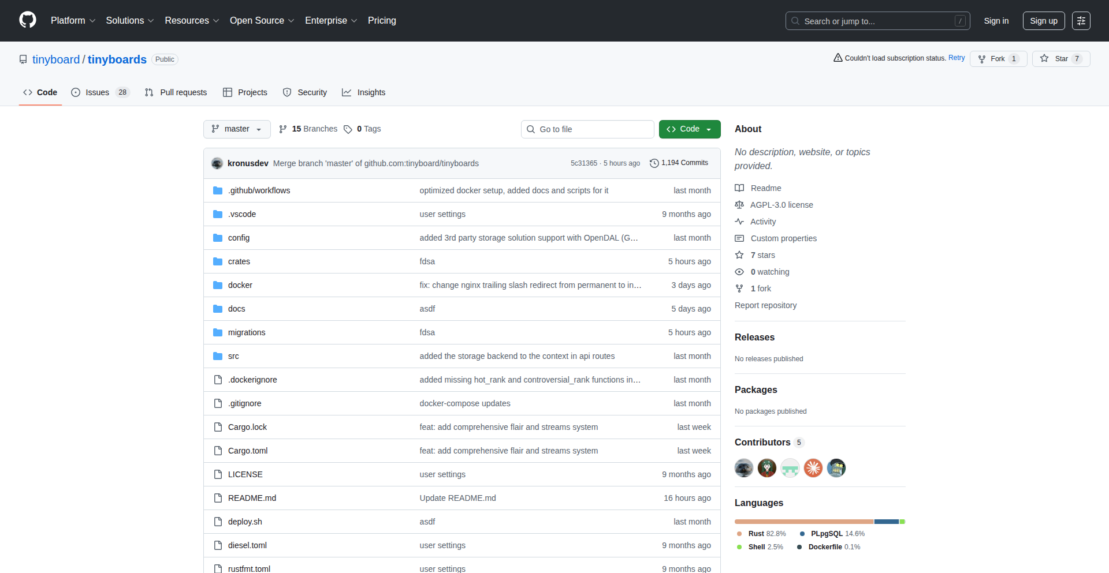Click the repository icon beside tinyboard
This screenshot has width=1109, height=573.
(23, 59)
